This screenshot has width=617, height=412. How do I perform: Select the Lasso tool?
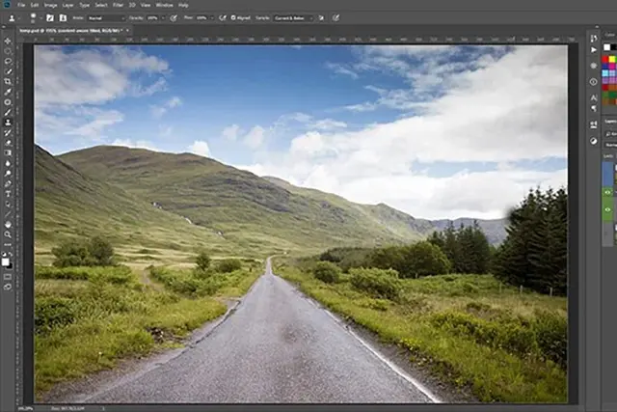point(8,62)
